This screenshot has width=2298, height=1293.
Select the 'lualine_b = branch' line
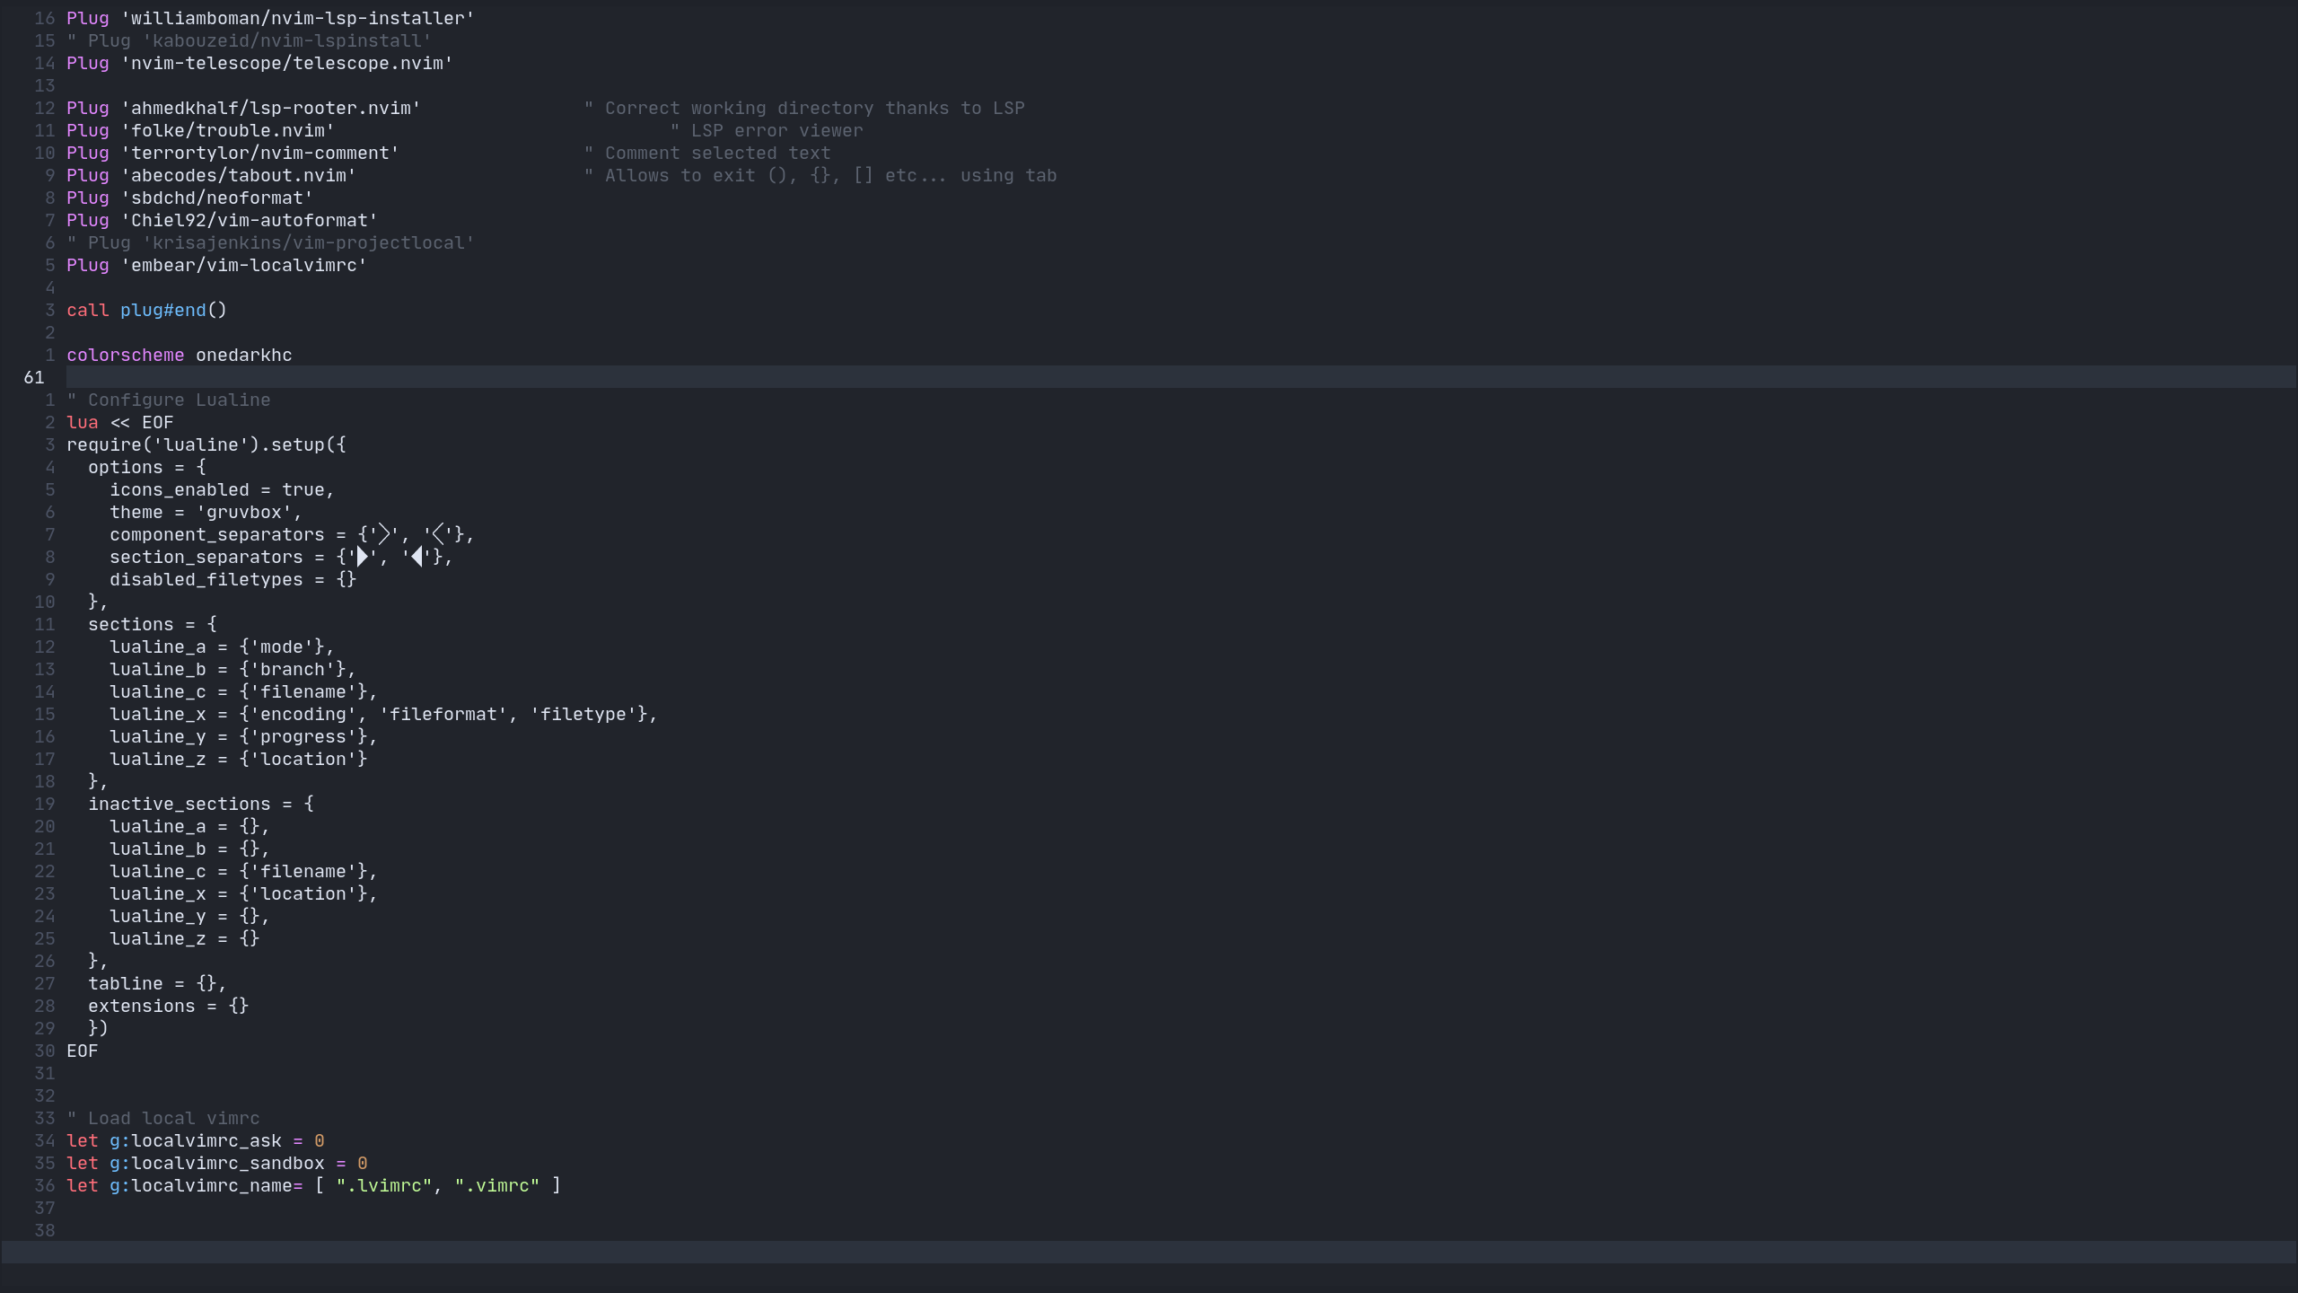click(x=232, y=669)
